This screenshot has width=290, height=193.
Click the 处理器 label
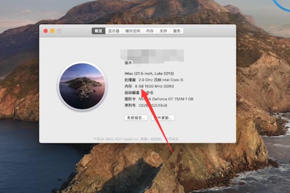[130, 80]
